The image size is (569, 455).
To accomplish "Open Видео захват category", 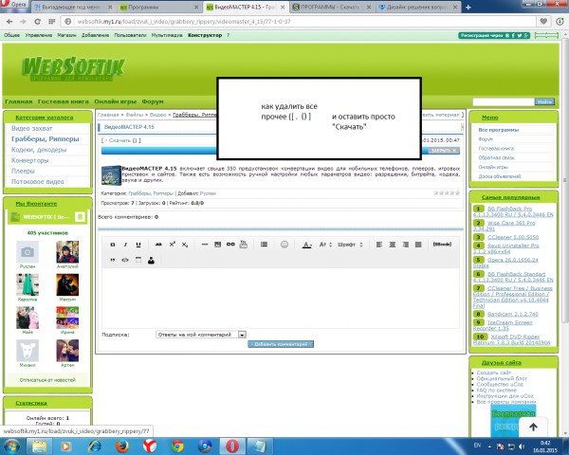I will (32, 129).
